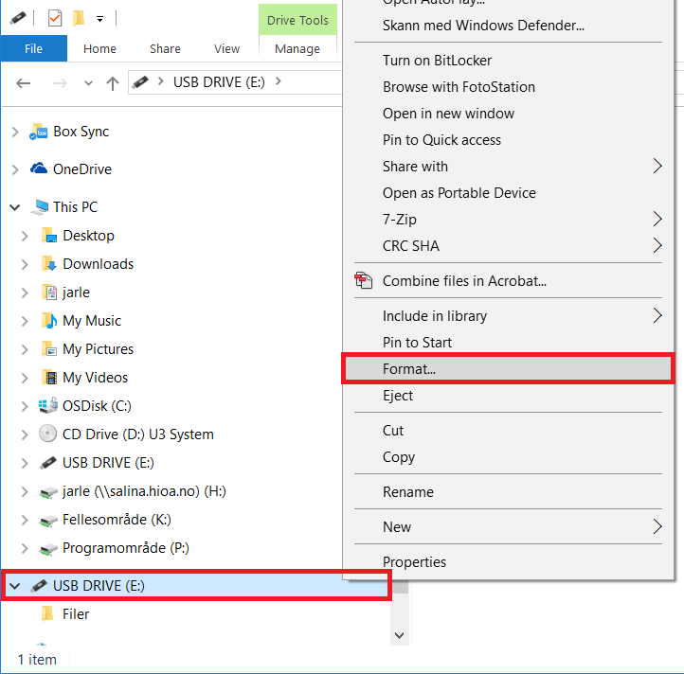Open the recent locations dropdown arrow
Image resolution: width=684 pixels, height=674 pixels.
pyautogui.click(x=88, y=83)
